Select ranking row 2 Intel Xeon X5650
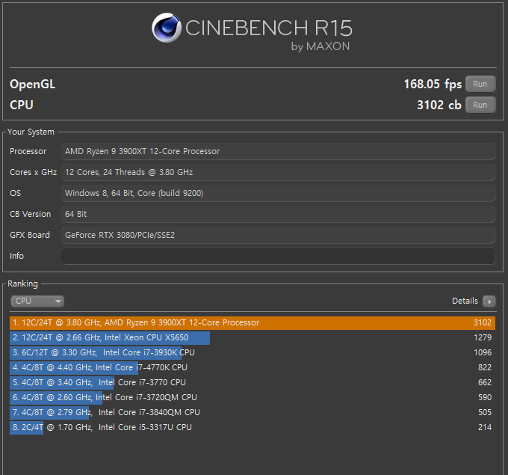 coord(253,338)
